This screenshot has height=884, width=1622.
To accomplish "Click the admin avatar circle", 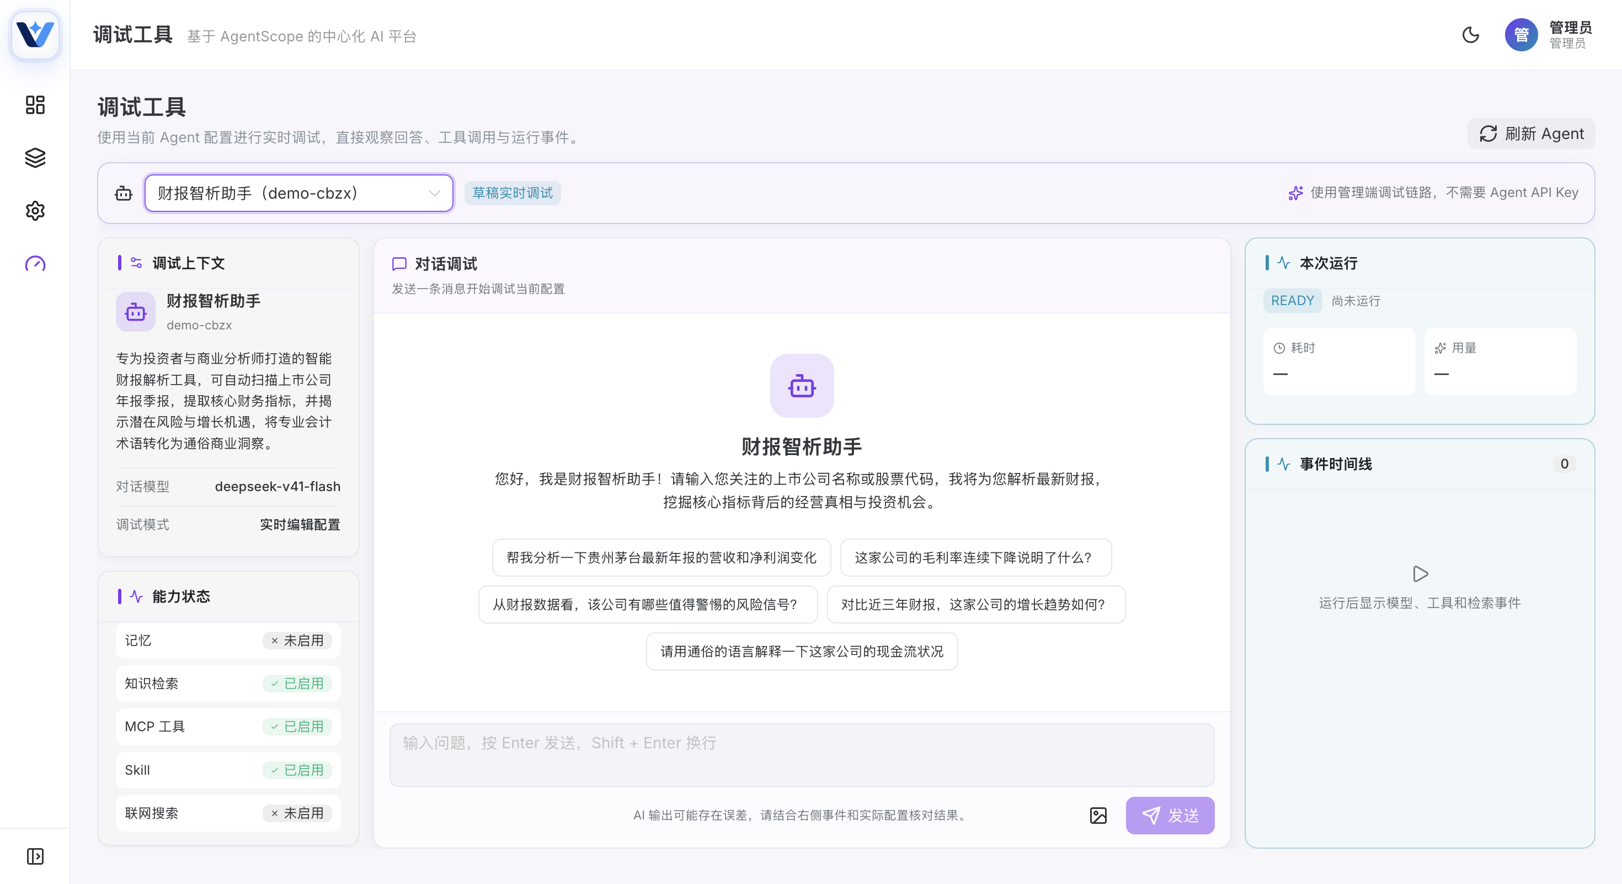I will [x=1521, y=35].
